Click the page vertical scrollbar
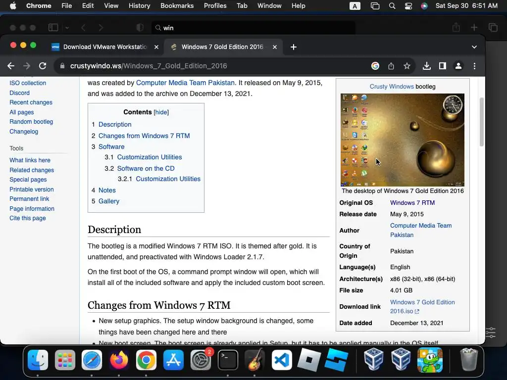This screenshot has width=507, height=380. tap(481, 122)
